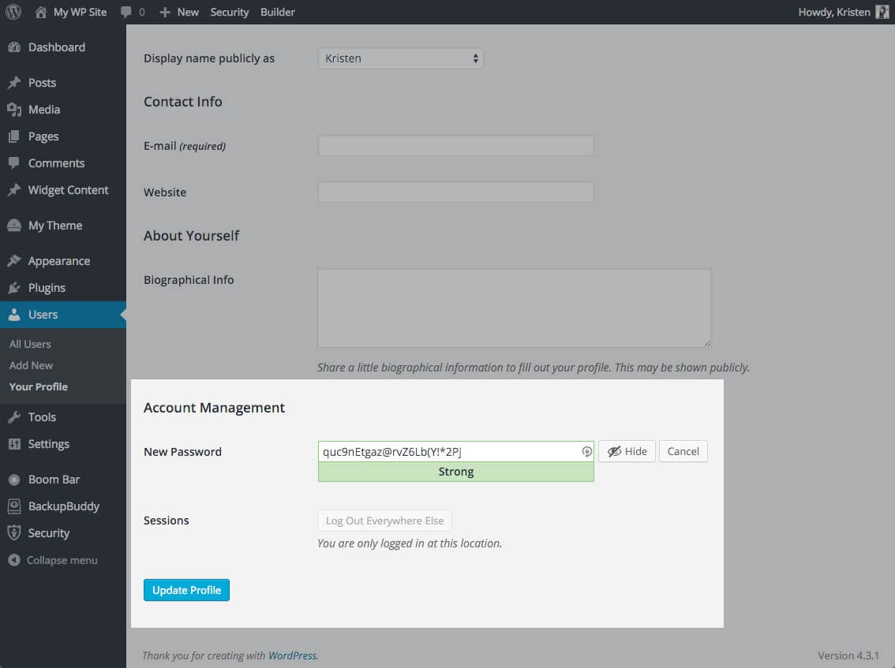Open Display name publicly as dropdown
The image size is (895, 668).
coord(401,58)
